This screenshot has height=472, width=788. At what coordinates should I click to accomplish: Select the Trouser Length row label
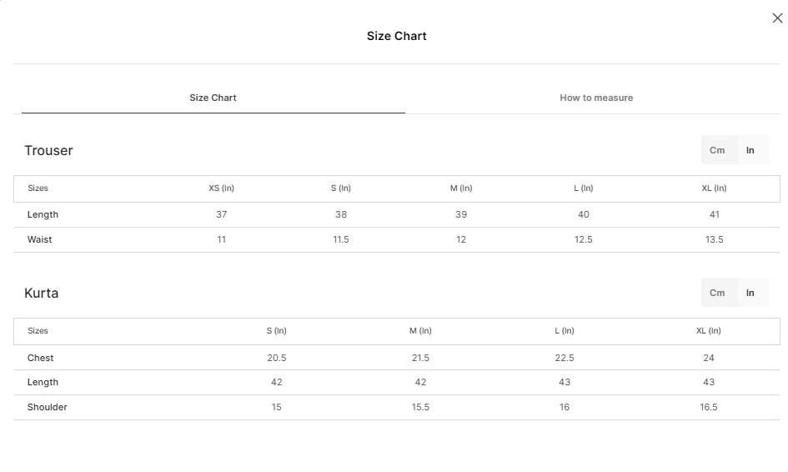click(43, 214)
